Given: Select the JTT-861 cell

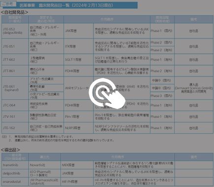Looking at the screenshot, I should (15, 71).
